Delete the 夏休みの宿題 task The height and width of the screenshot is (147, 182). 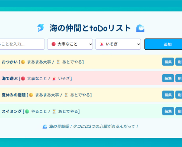pyautogui.click(x=179, y=95)
